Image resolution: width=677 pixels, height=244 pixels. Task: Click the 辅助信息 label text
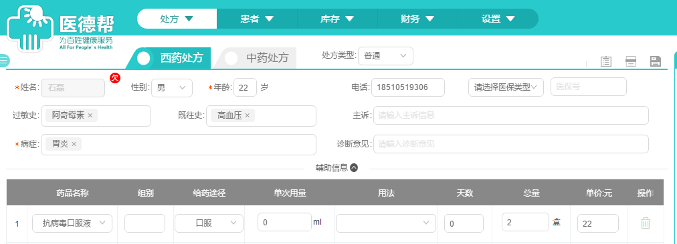[x=332, y=168]
